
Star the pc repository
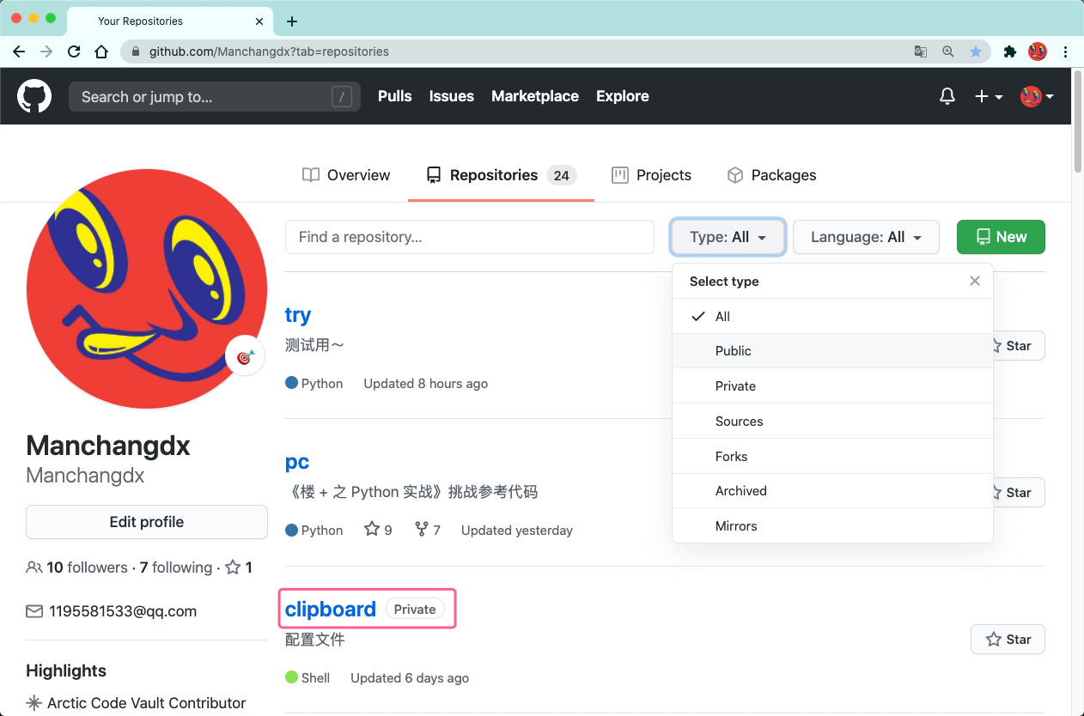pos(1010,493)
